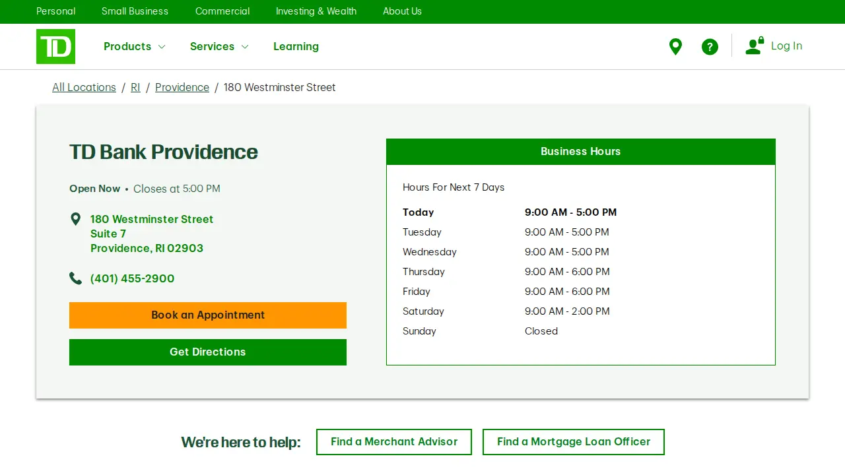Click Find a Mortgage Loan Officer button
This screenshot has width=845, height=475.
coord(574,442)
